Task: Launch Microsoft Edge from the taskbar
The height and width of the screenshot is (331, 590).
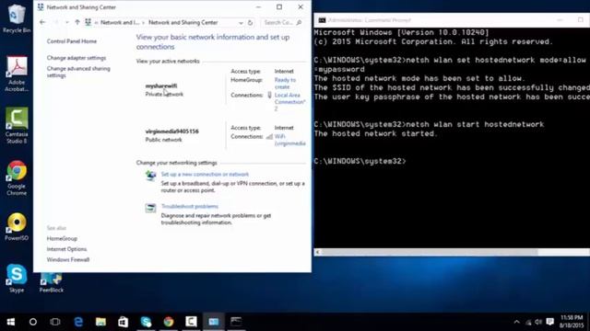Action: (x=78, y=322)
